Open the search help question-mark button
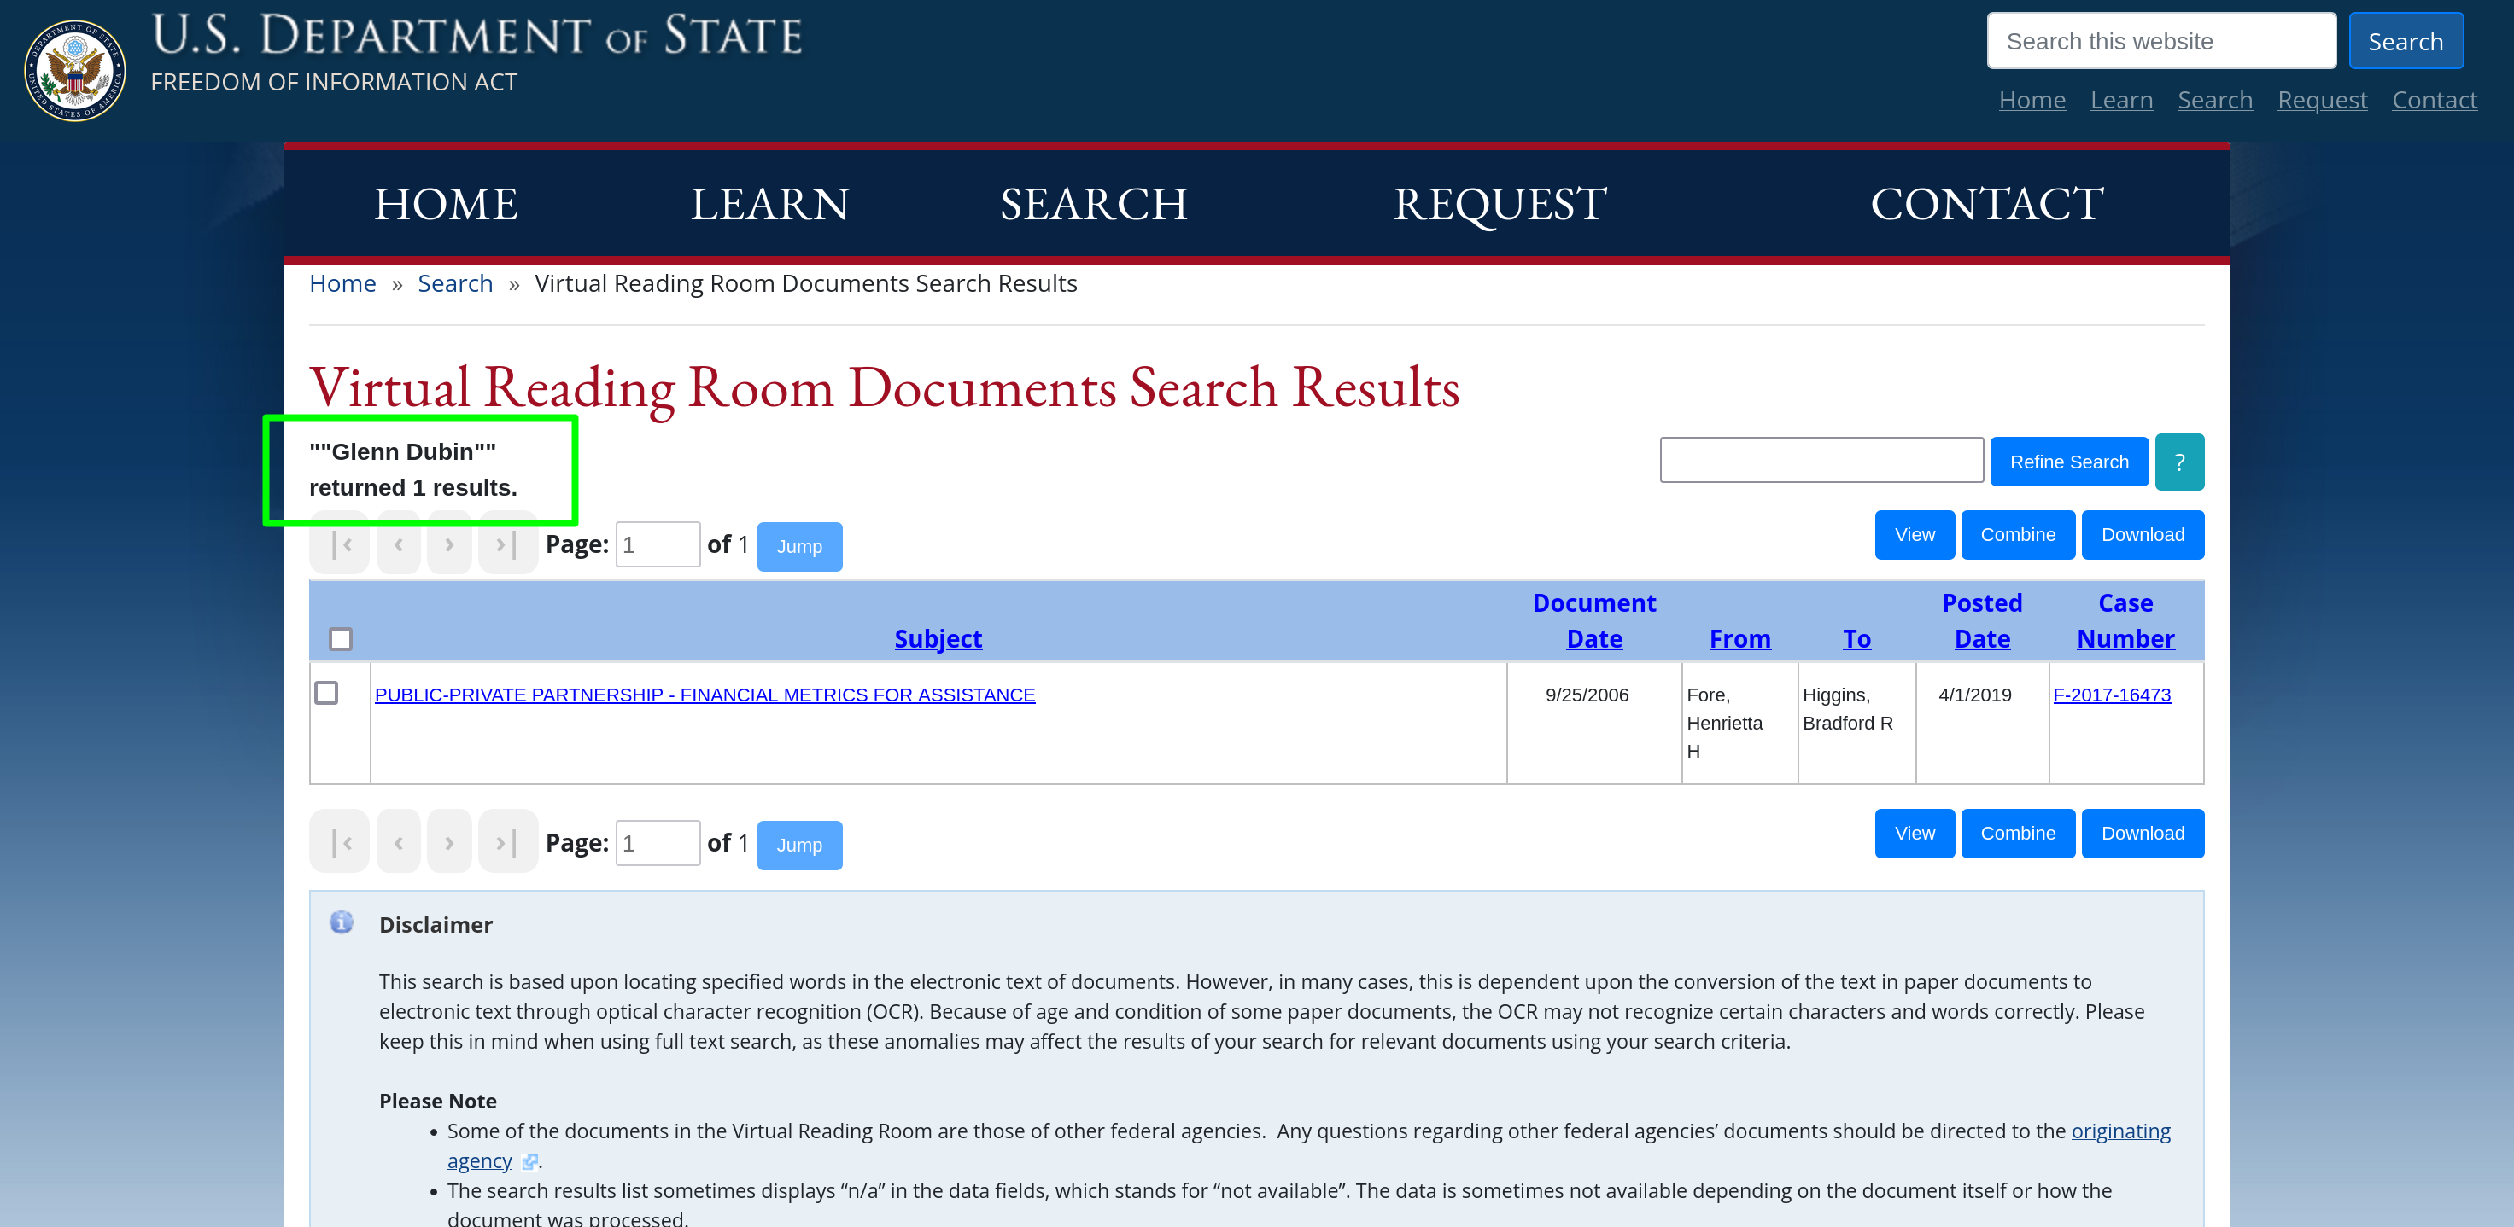This screenshot has width=2514, height=1227. (2178, 462)
